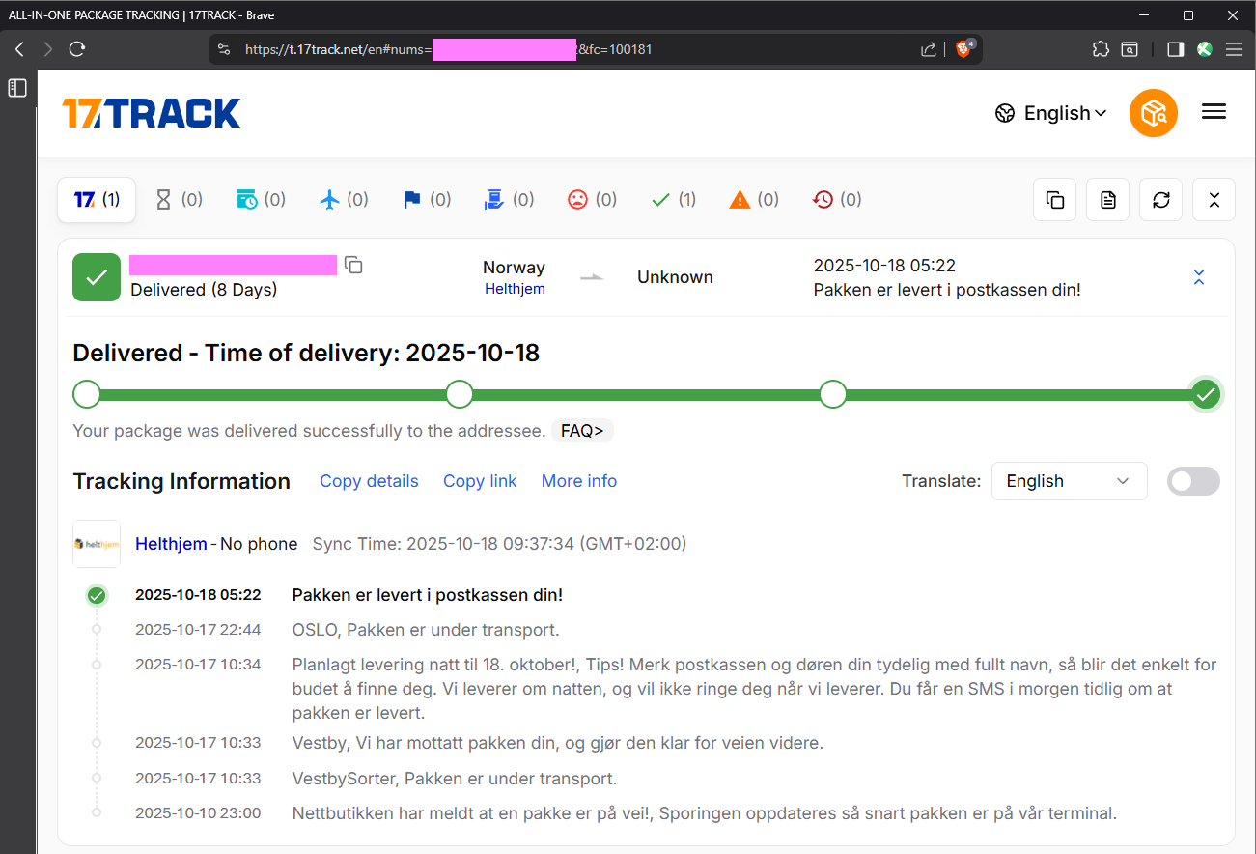The height and width of the screenshot is (854, 1256).
Task: Click the orange package search icon
Action: [x=1153, y=113]
